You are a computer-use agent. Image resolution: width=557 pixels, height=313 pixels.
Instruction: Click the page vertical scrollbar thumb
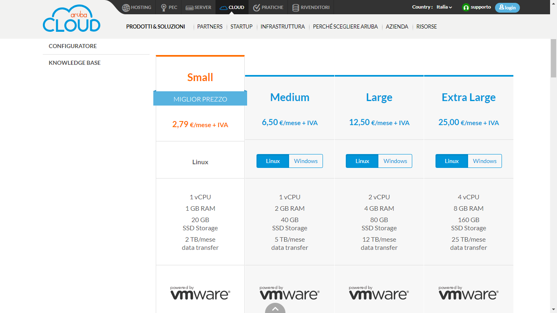tap(553, 58)
